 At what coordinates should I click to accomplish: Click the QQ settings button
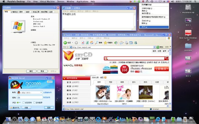(26, 107)
